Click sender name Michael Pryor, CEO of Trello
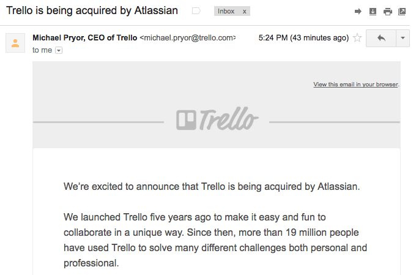Screen dimensions: 416x275 click(x=85, y=38)
